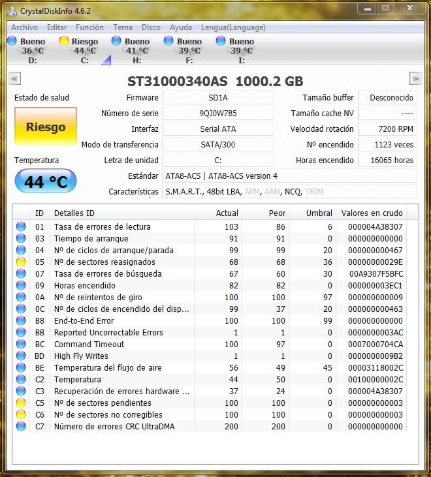The height and width of the screenshot is (477, 431).
Task: Select disk H: with 41 °C status
Action: 131,50
